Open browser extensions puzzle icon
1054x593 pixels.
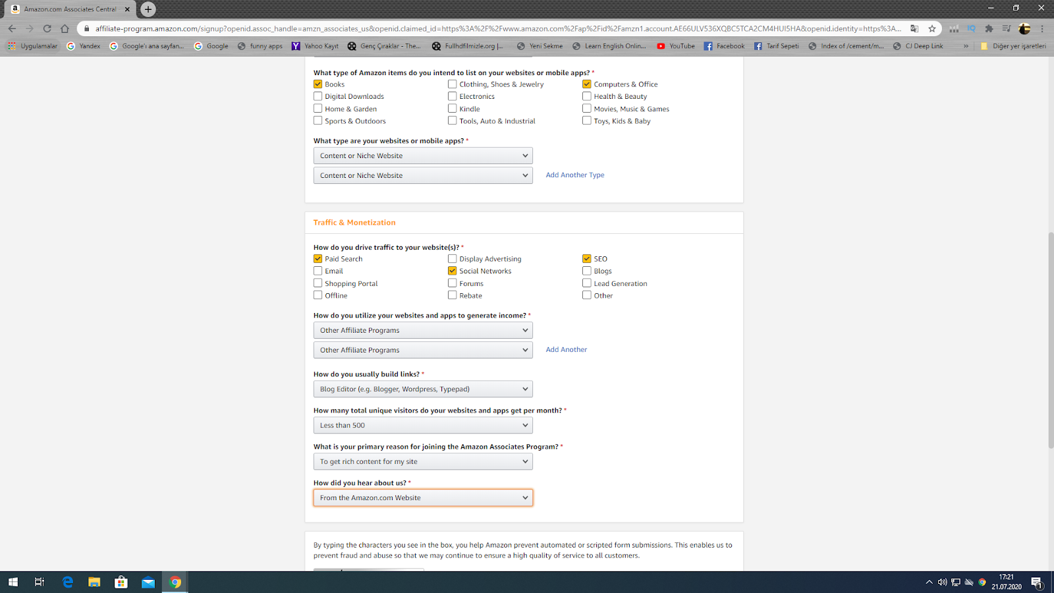pos(989,28)
